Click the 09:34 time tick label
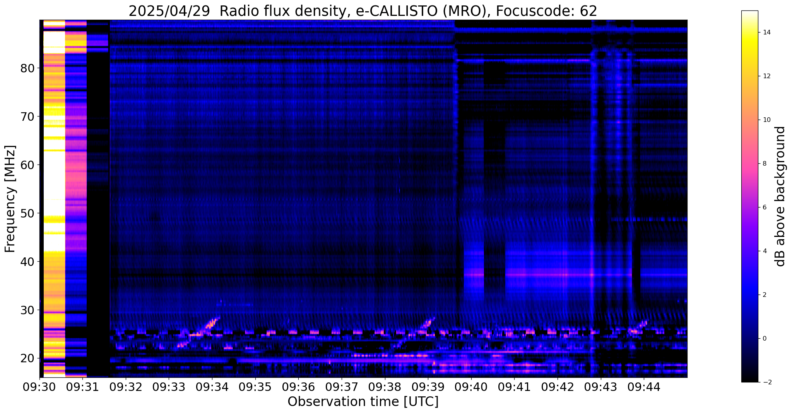The width and height of the screenshot is (792, 413). tap(212, 387)
